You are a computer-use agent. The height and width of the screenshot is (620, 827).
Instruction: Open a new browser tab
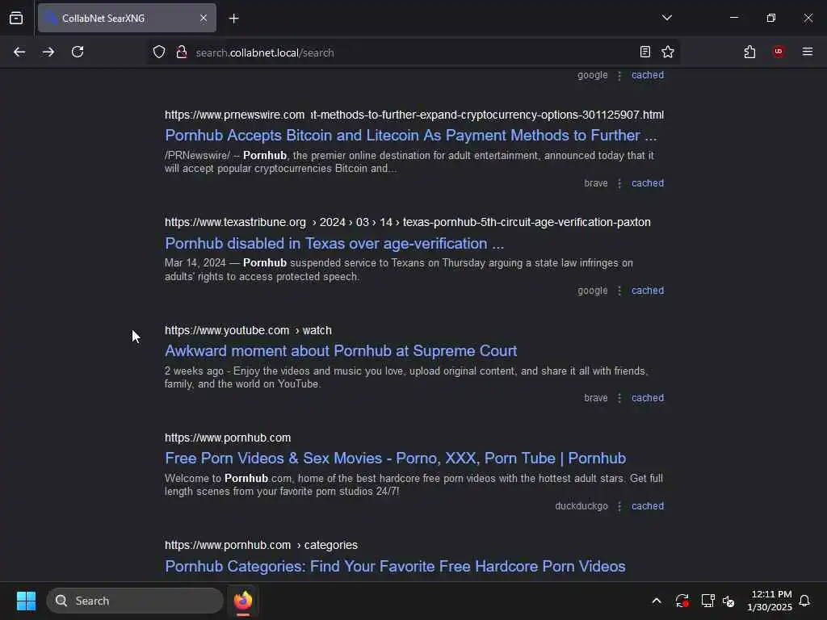[233, 19]
